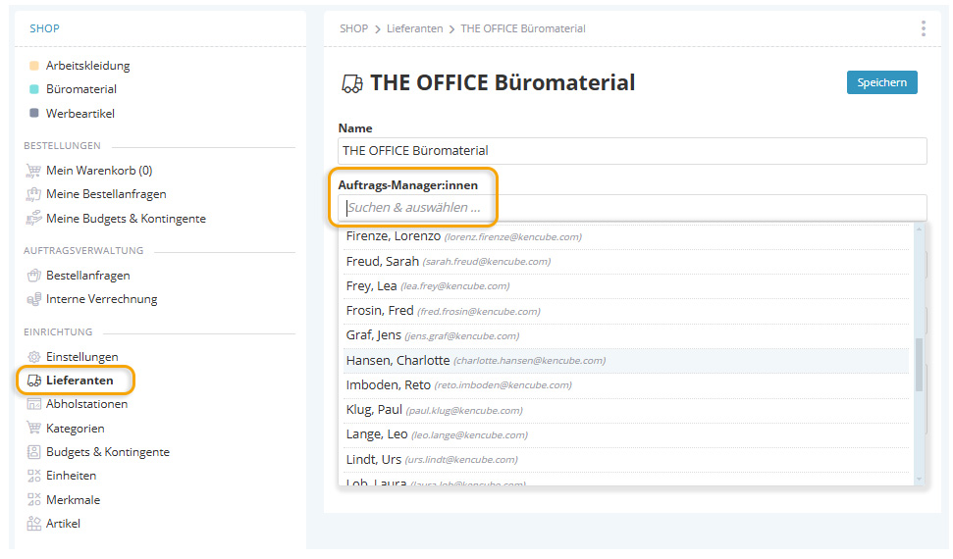
Task: Click the gear icon beside Einstellungen
Action: 34,357
